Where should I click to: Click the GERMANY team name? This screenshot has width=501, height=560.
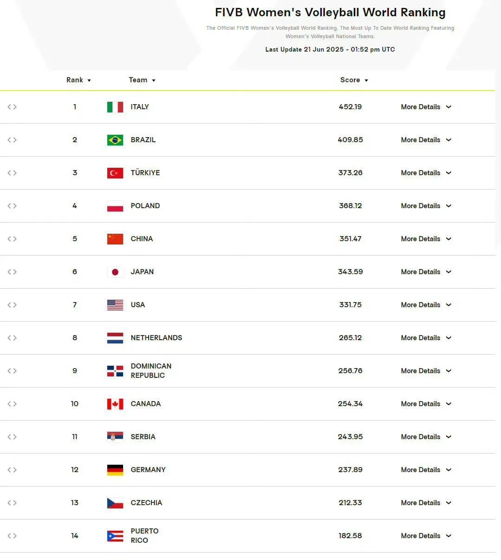click(x=148, y=470)
